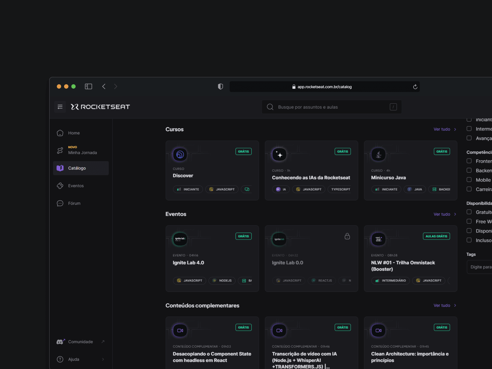The width and height of the screenshot is (492, 369).
Task: Click INICIANTE tag on Discover card
Action: 188,189
